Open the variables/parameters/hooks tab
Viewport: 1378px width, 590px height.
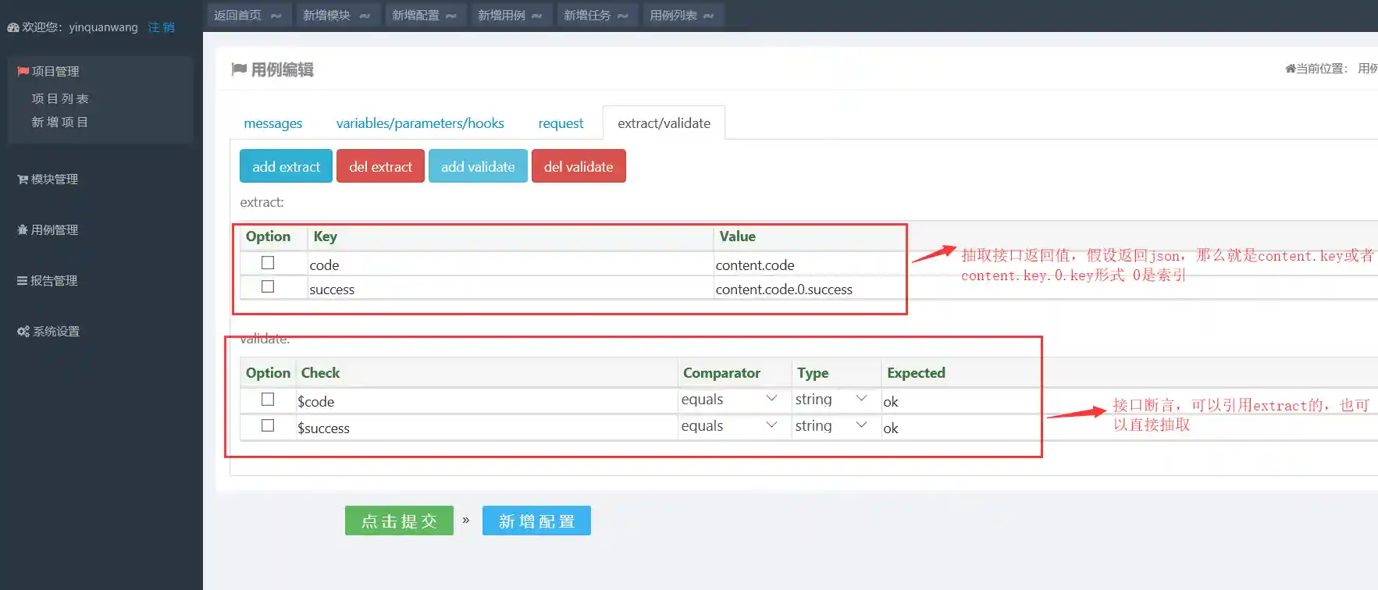(x=420, y=123)
